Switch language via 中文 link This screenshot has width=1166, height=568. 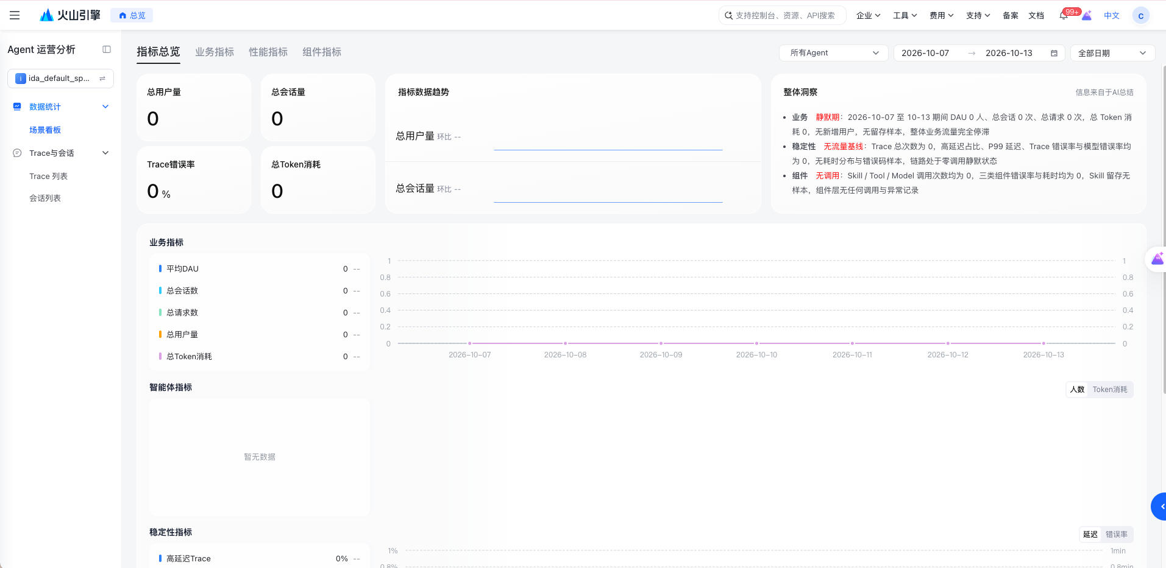(1112, 16)
